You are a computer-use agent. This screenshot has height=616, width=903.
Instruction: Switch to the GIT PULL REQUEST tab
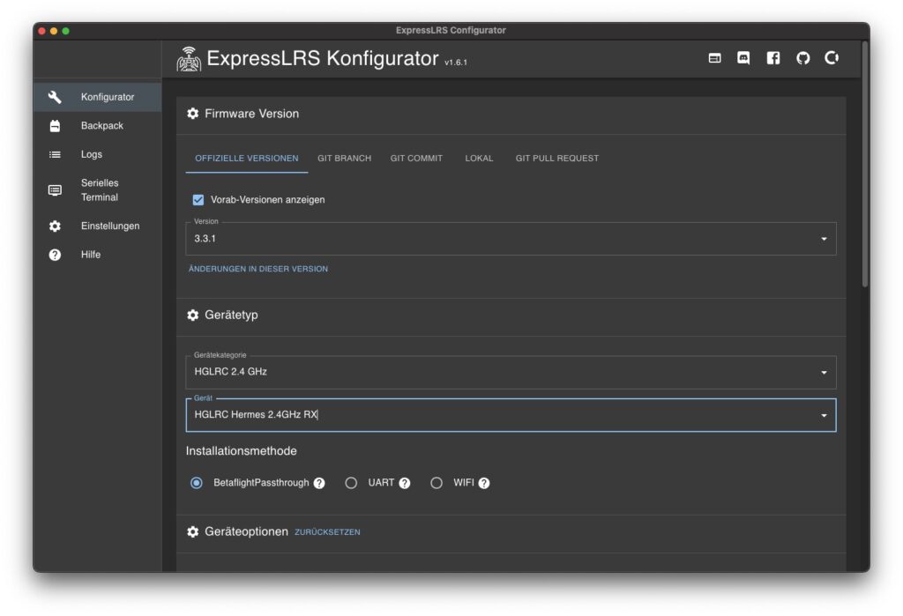point(556,159)
